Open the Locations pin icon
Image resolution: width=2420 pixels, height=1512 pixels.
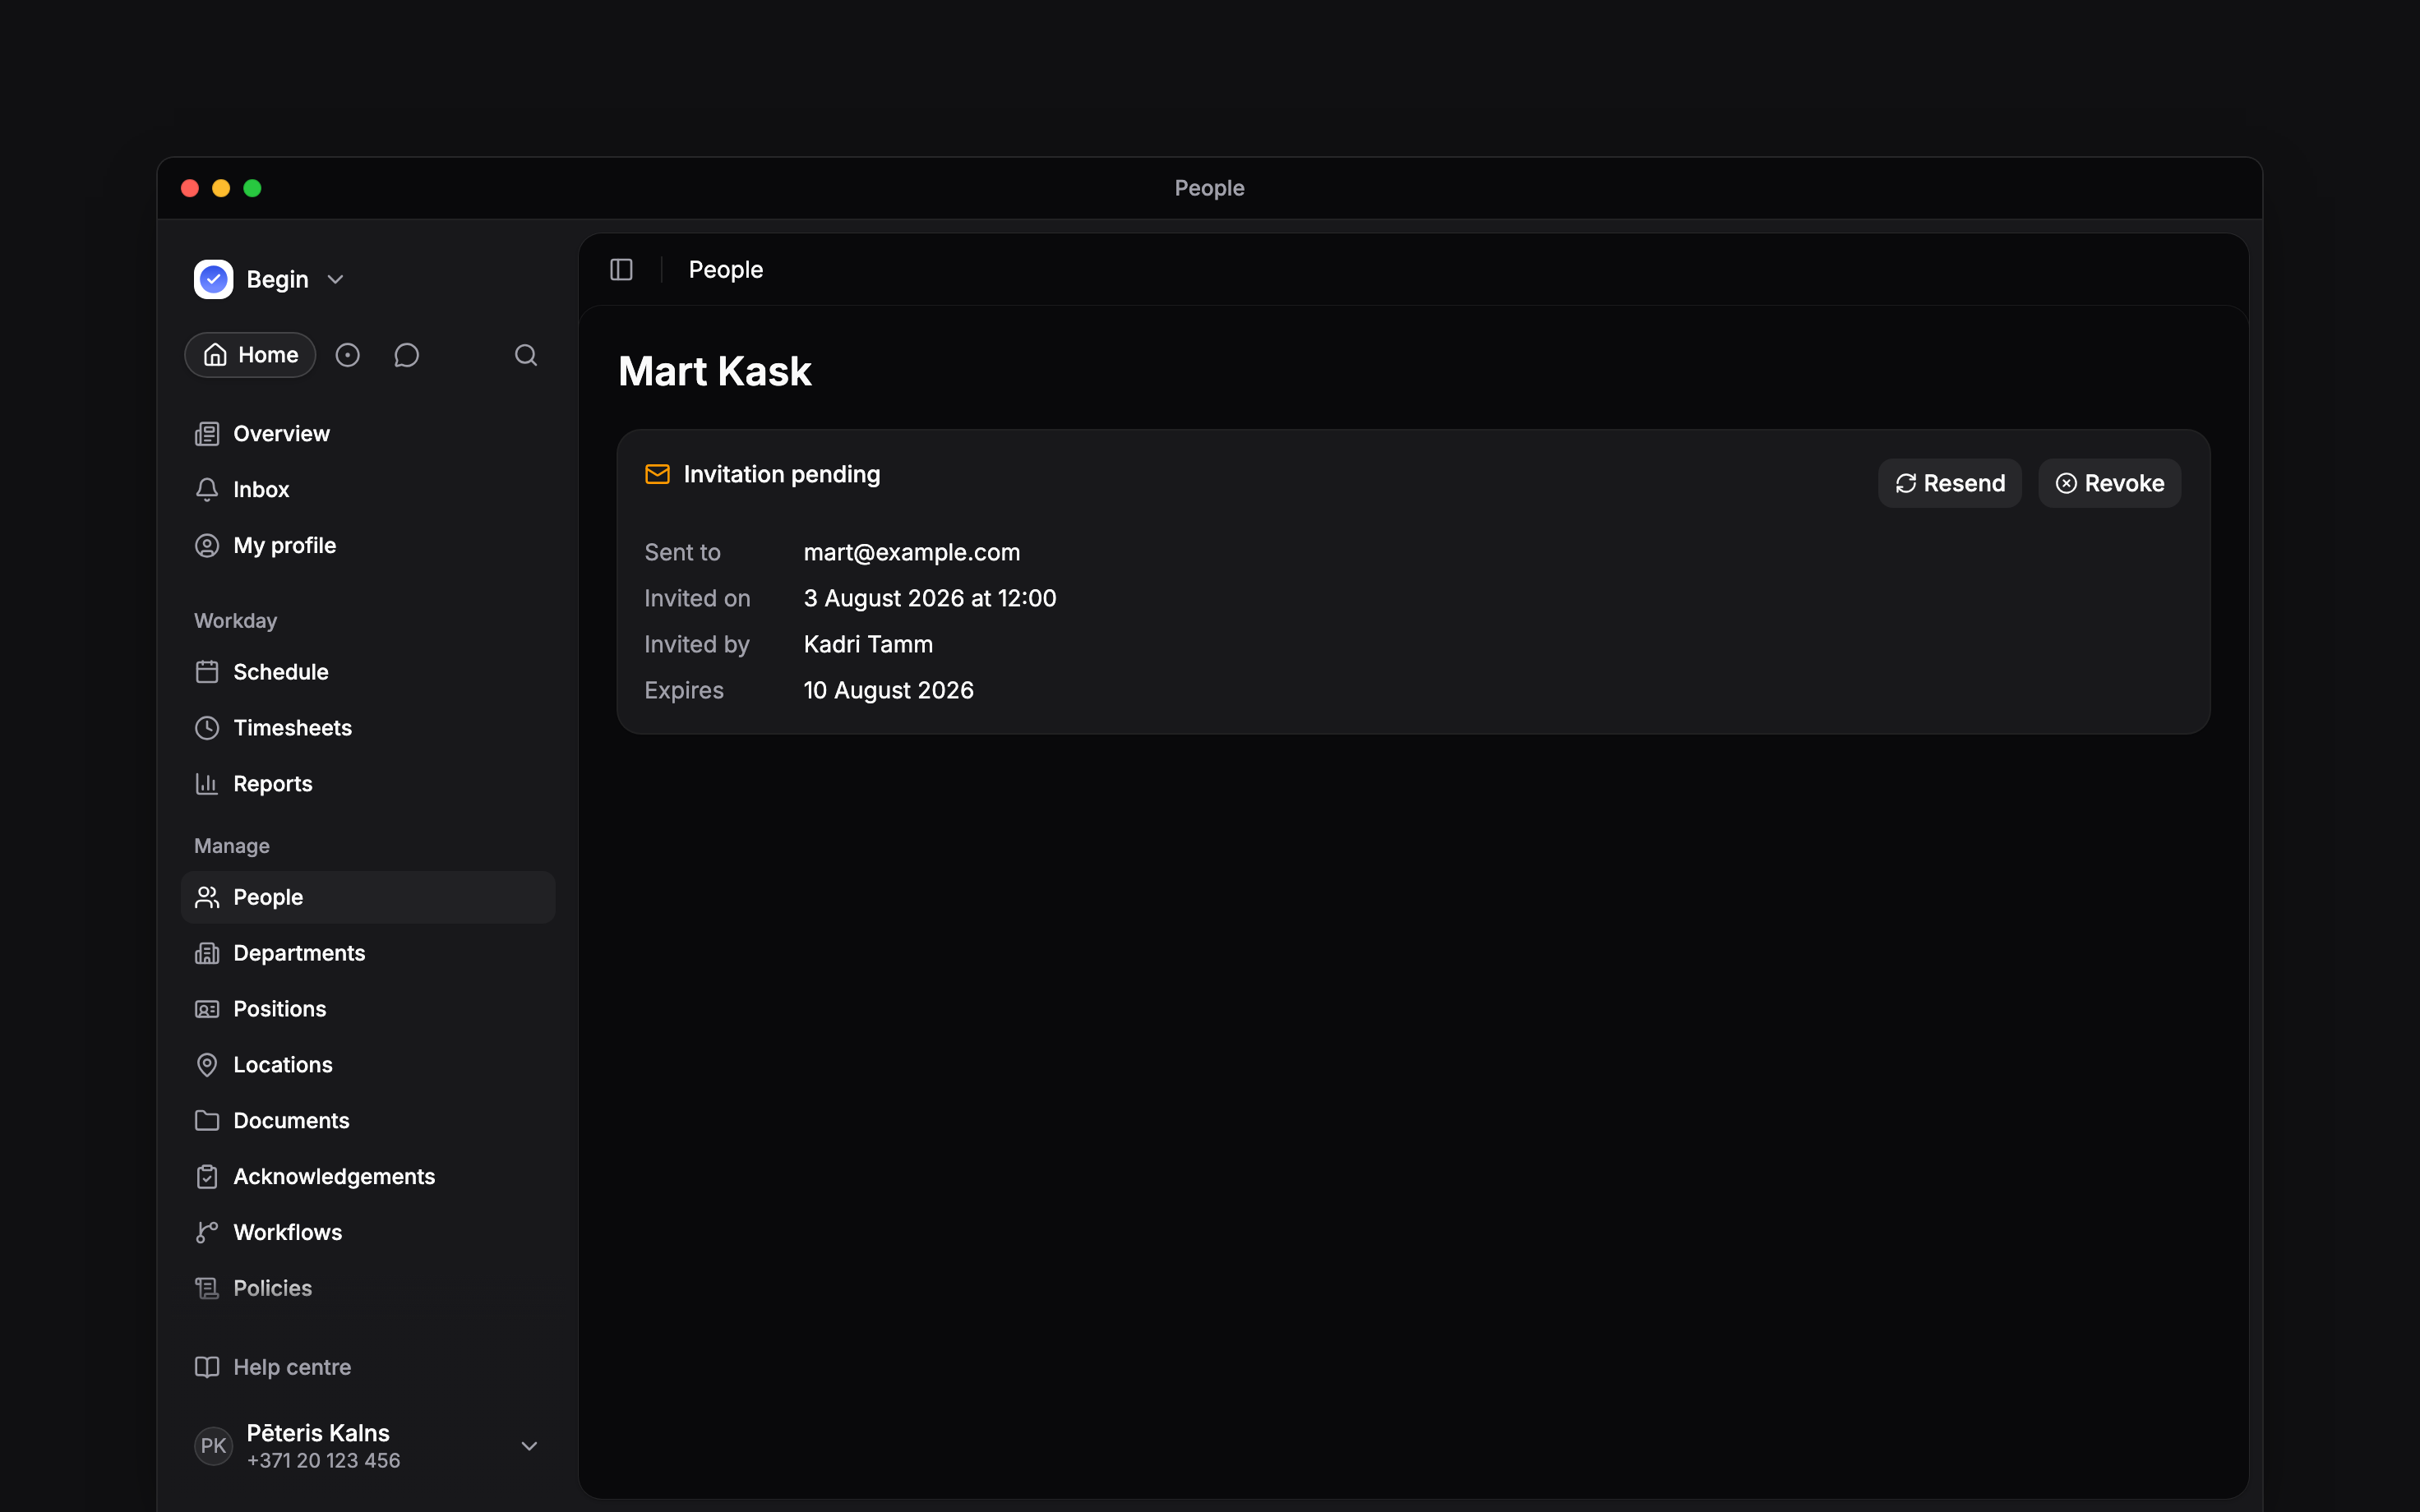coord(207,1065)
